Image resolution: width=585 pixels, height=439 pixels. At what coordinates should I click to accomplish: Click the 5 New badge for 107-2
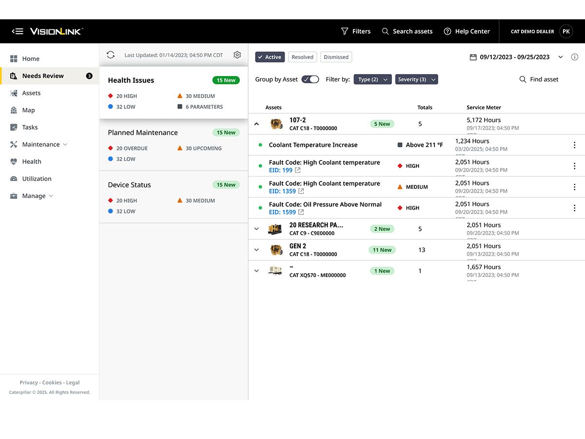click(x=382, y=124)
